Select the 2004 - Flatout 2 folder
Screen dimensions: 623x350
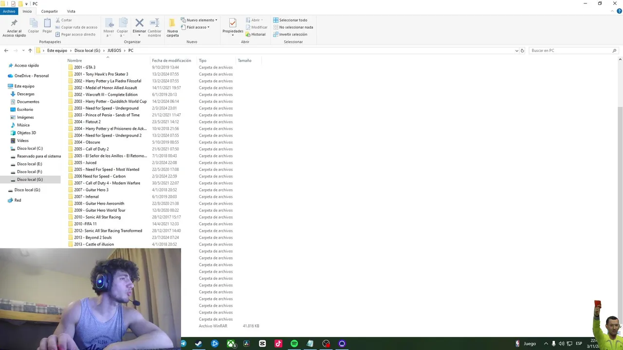pos(87,122)
